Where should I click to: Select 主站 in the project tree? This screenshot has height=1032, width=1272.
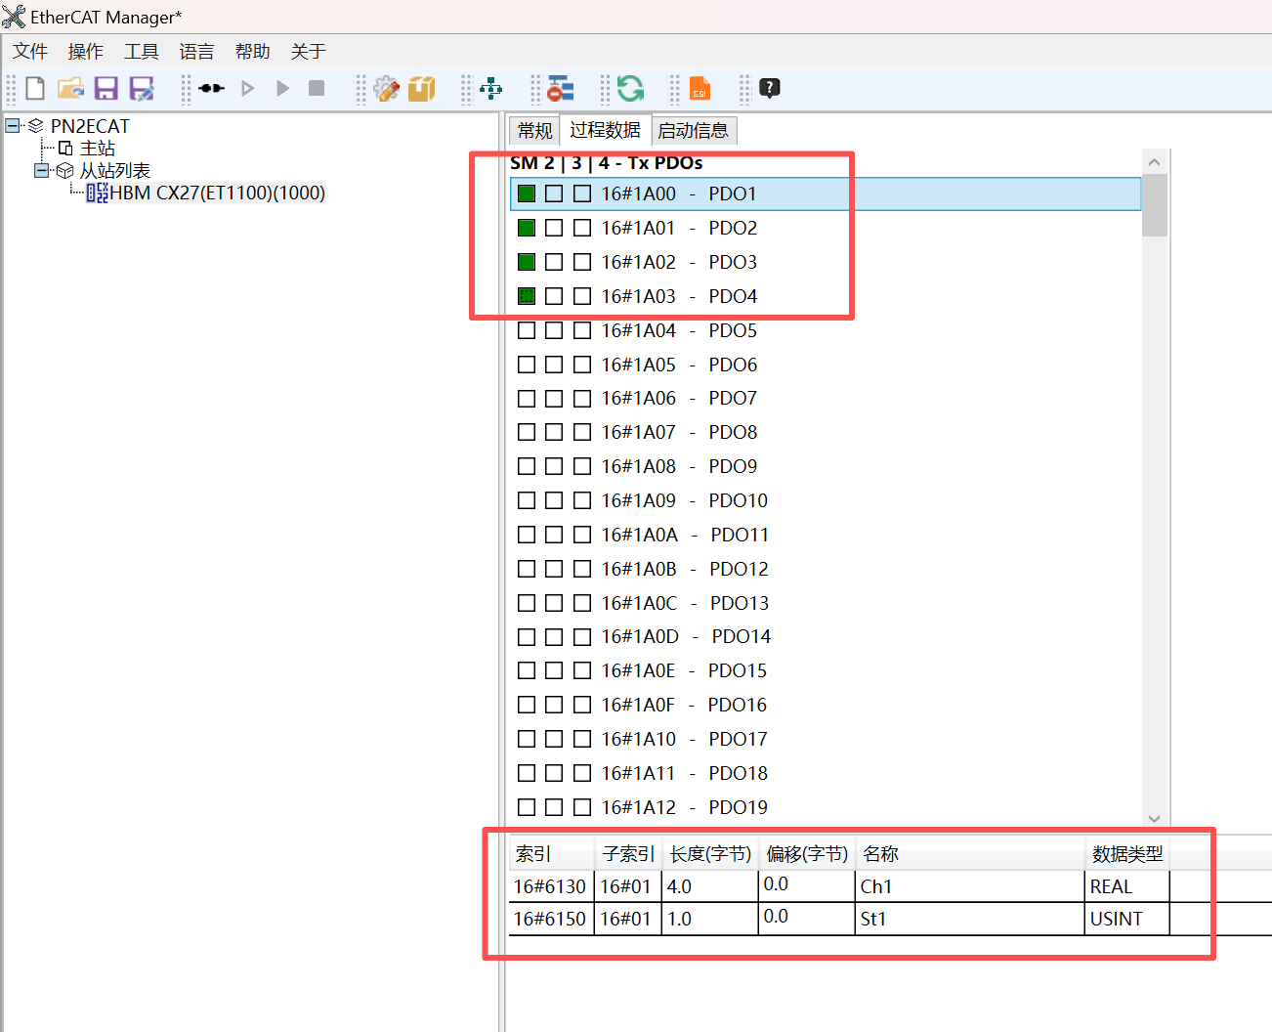98,149
